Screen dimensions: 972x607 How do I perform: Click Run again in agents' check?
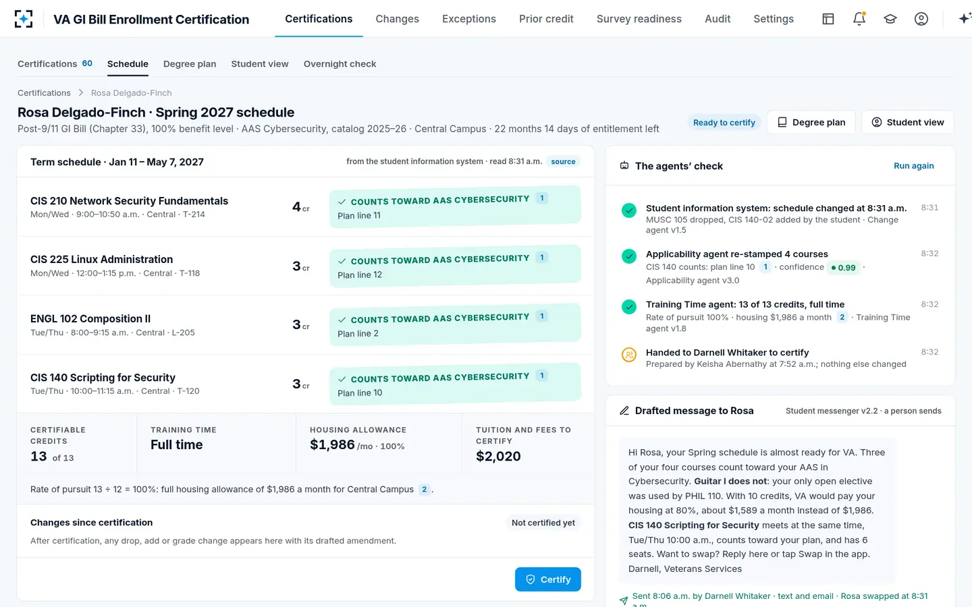click(914, 166)
